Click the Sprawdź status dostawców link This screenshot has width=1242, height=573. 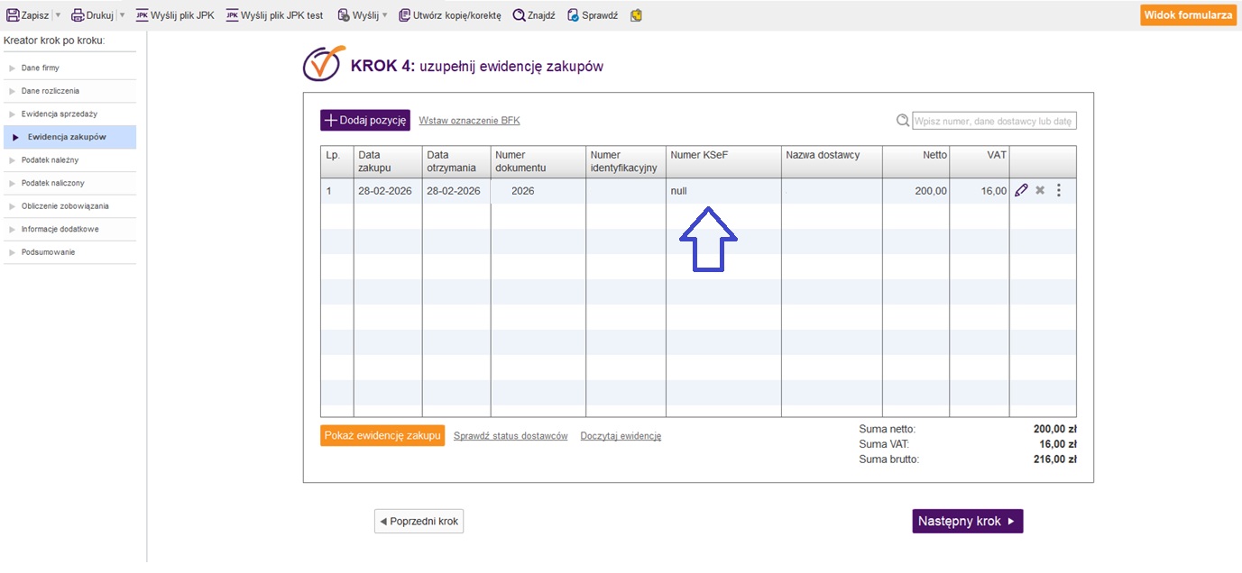point(511,436)
